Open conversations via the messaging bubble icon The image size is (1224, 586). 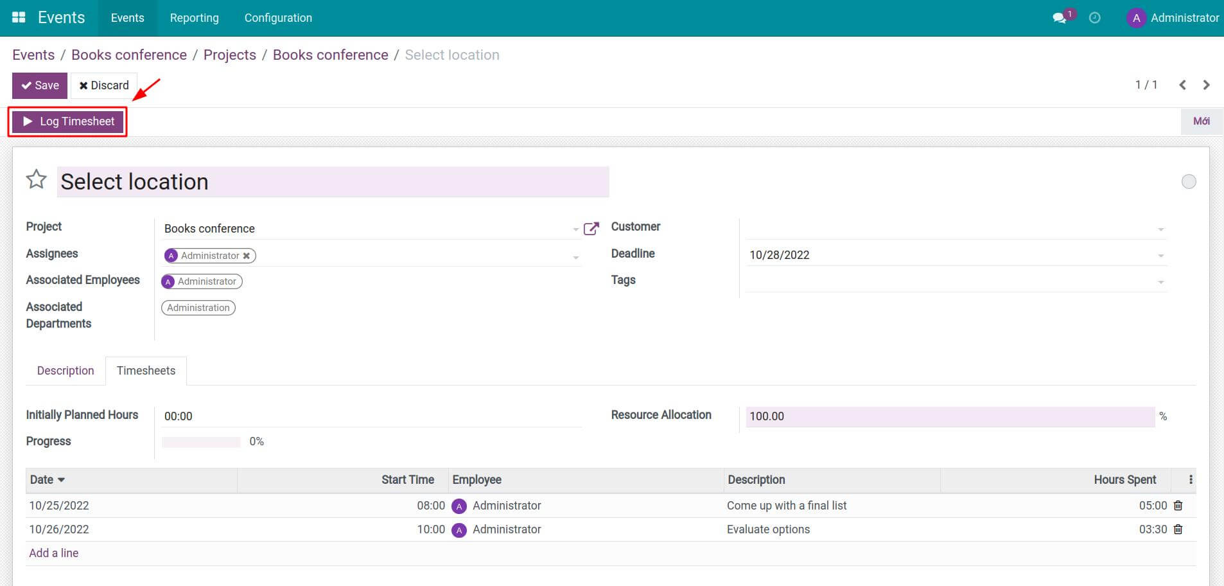coord(1060,17)
